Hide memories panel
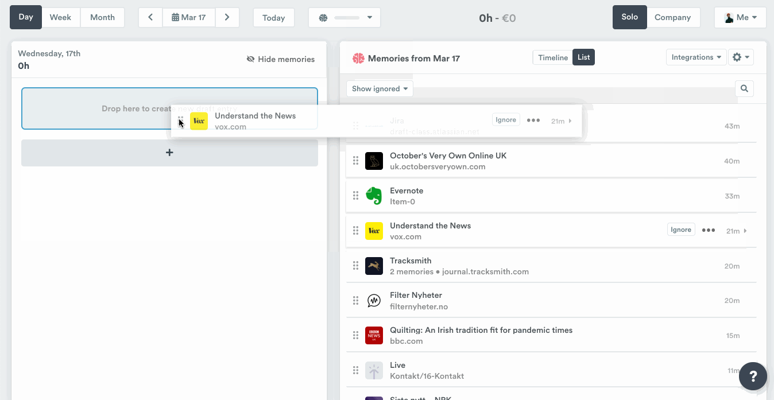This screenshot has height=400, width=774. tap(281, 59)
